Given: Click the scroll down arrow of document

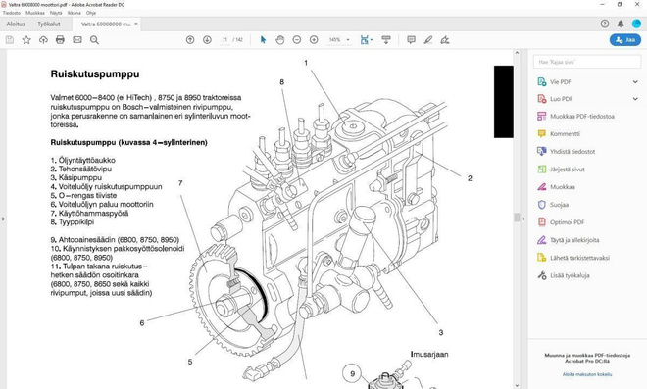Looking at the screenshot, I should pos(517,385).
